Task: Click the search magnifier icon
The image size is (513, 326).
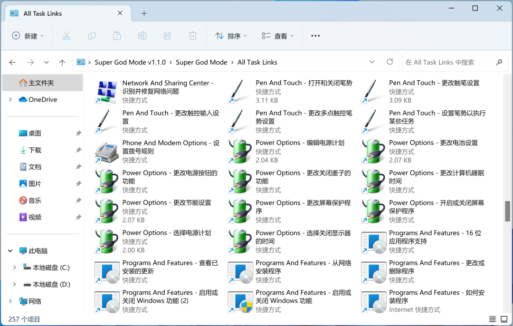Action: 499,62
